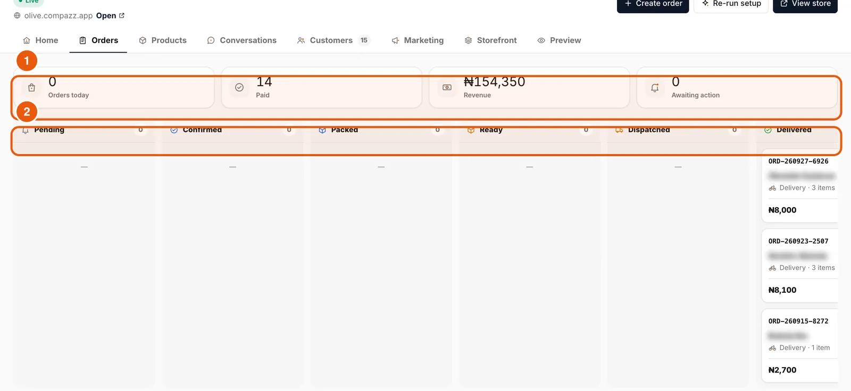851x391 pixels.
Task: Open the Products tab
Action: [x=163, y=40]
